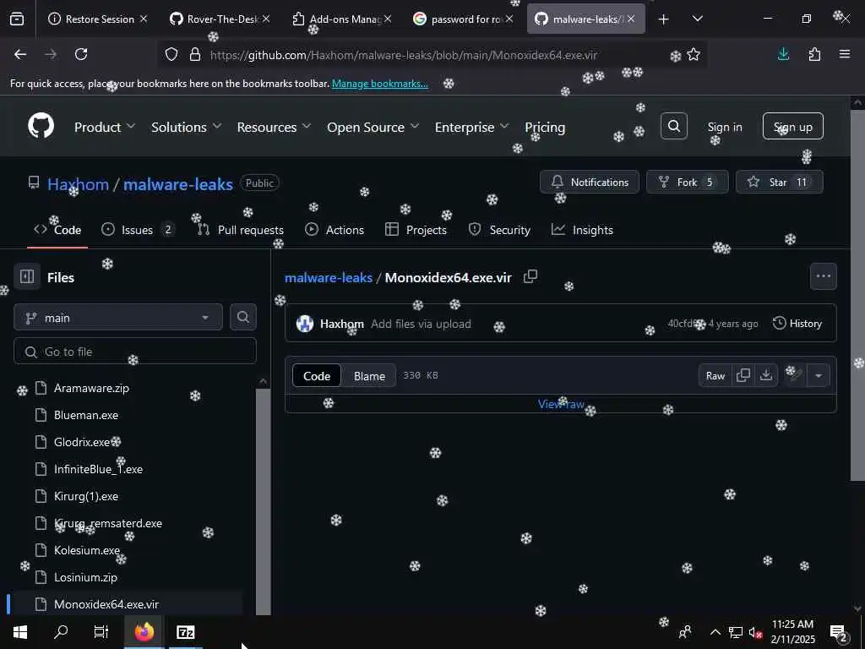Expand the Product navigation dropdown
Viewport: 865px width, 649px height.
coord(105,127)
